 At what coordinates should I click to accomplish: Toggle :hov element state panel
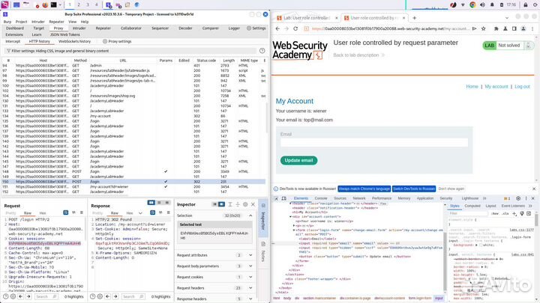point(495,214)
